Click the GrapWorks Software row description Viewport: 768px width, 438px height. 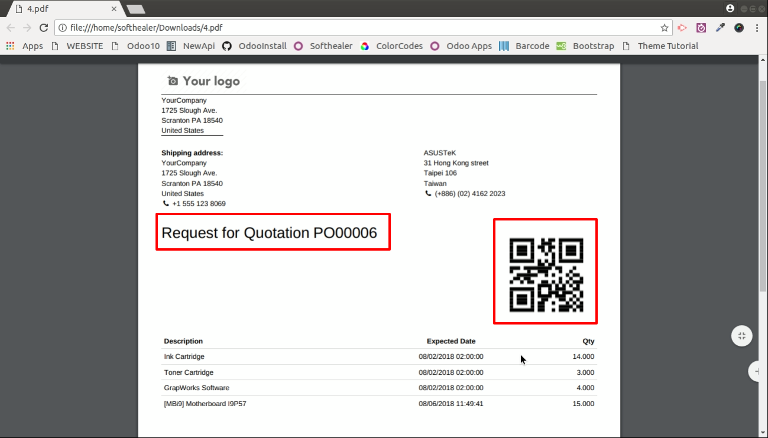196,388
